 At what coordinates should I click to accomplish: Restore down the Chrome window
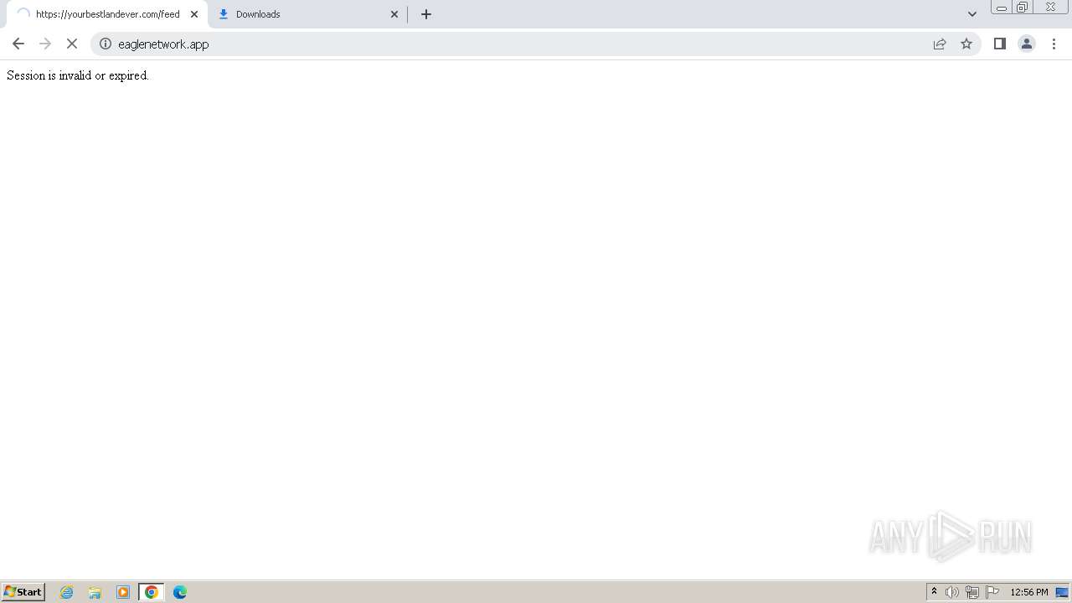(x=1023, y=8)
